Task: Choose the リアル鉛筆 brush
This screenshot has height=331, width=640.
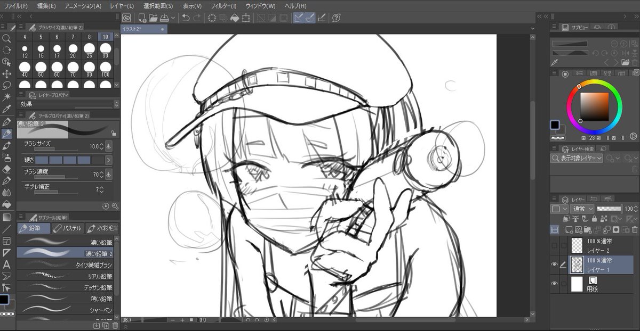Action: click(66, 276)
